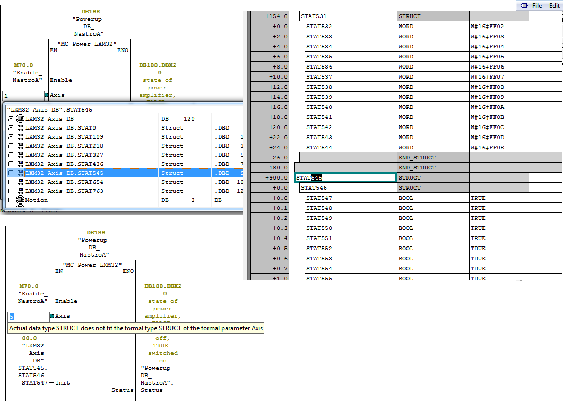563x401 pixels.
Task: Click the initial value W#16#FF0E
Action: coord(499,147)
